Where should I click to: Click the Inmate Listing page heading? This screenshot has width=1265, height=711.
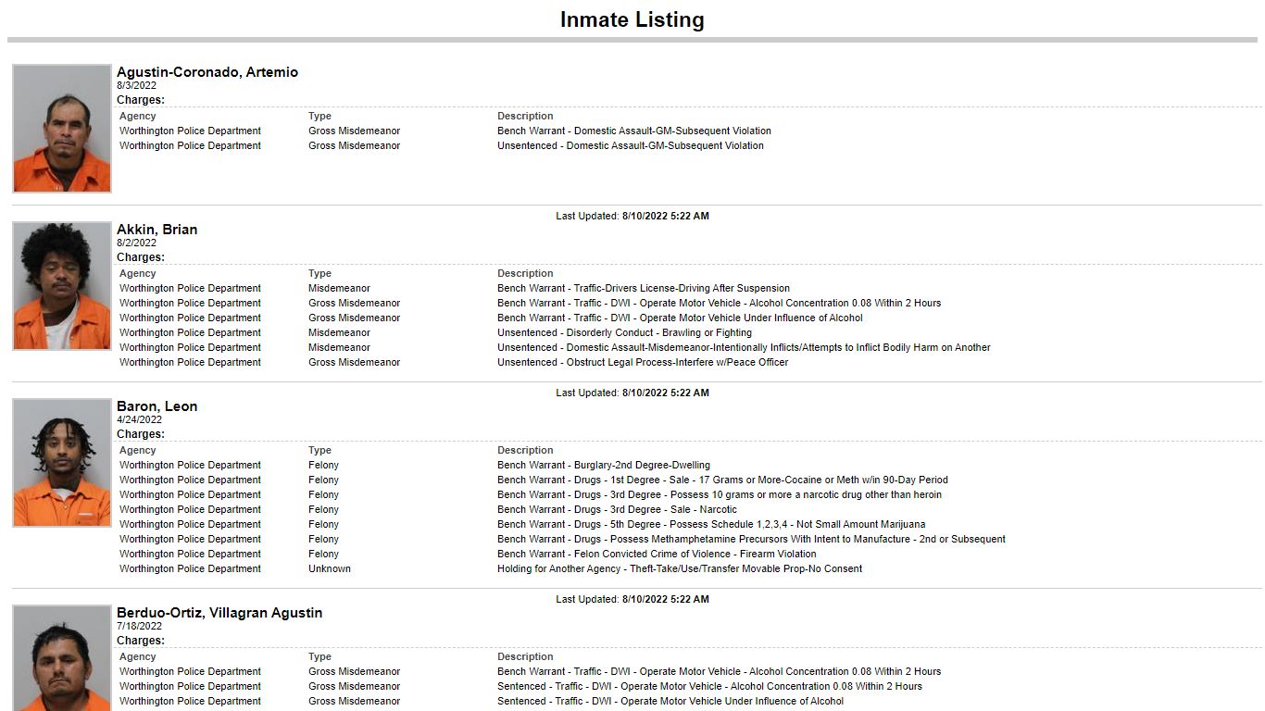coord(632,19)
